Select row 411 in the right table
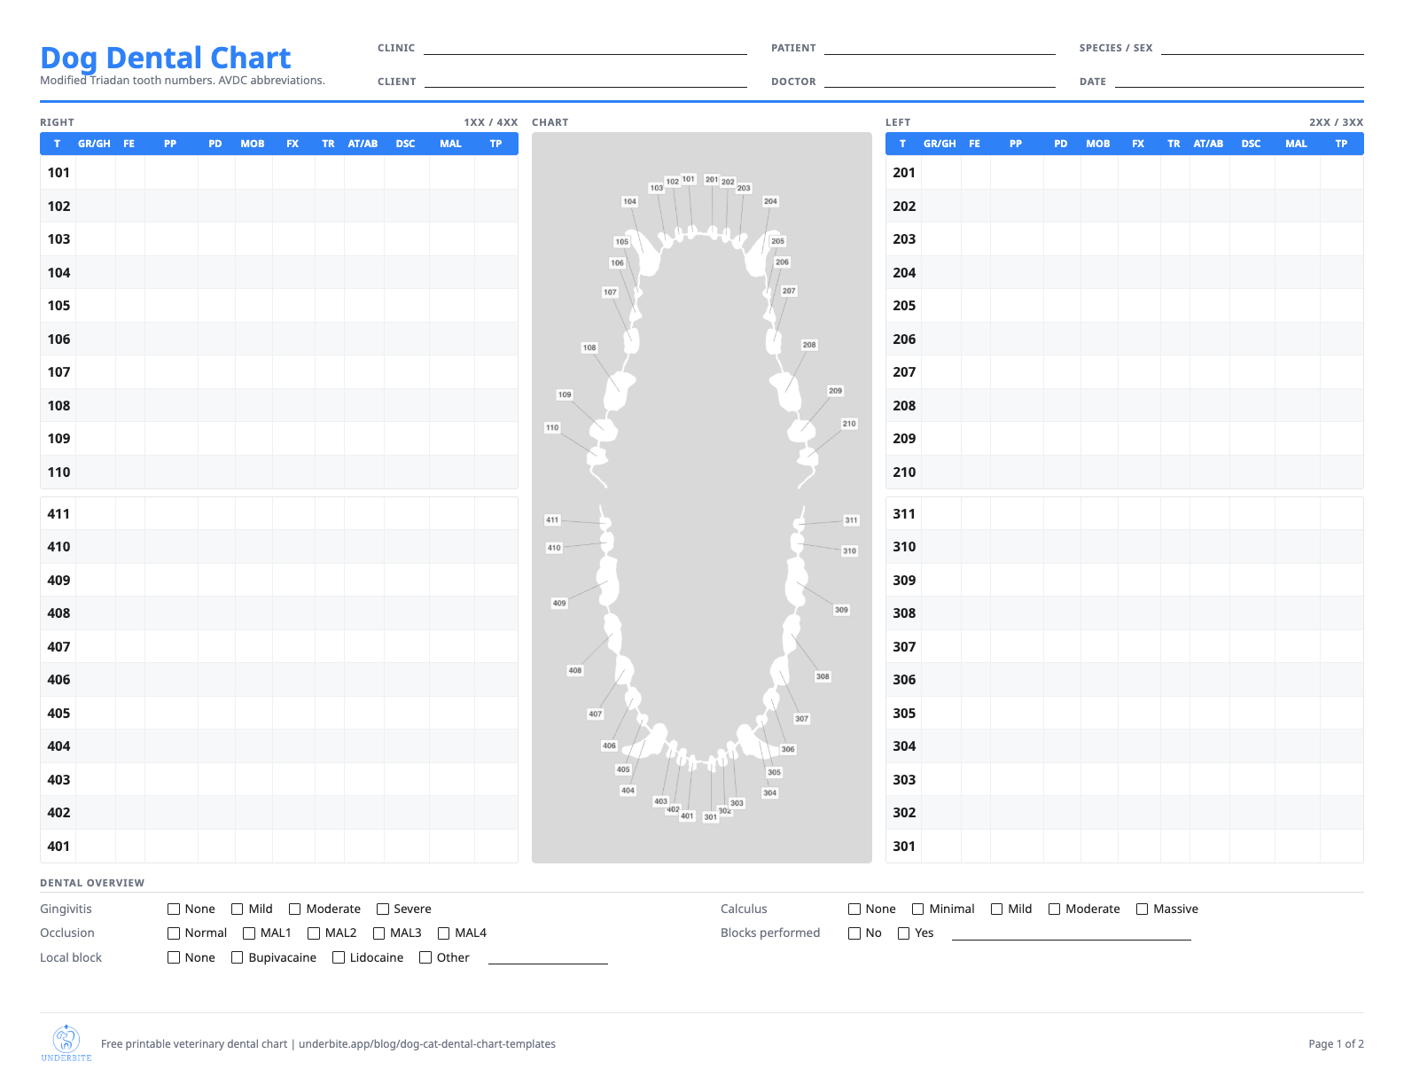The width and height of the screenshot is (1404, 1085). pyautogui.click(x=279, y=514)
